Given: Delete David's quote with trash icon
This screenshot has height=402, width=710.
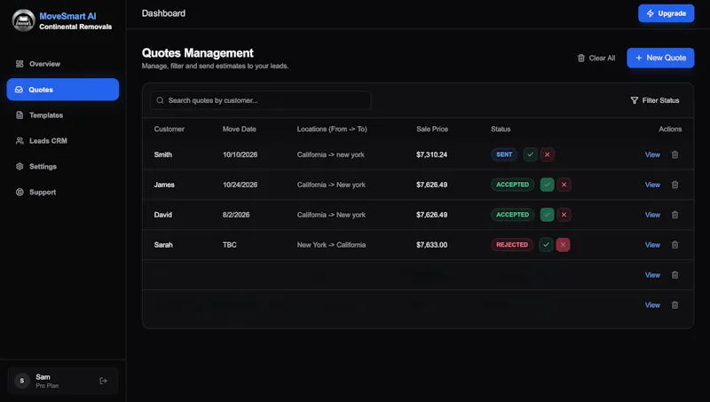Looking at the screenshot, I should [674, 215].
